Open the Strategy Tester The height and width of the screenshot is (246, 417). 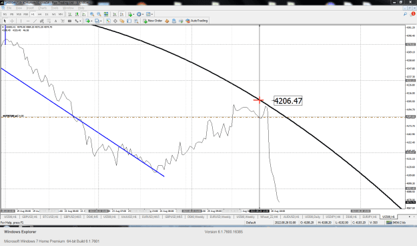(x=136, y=21)
